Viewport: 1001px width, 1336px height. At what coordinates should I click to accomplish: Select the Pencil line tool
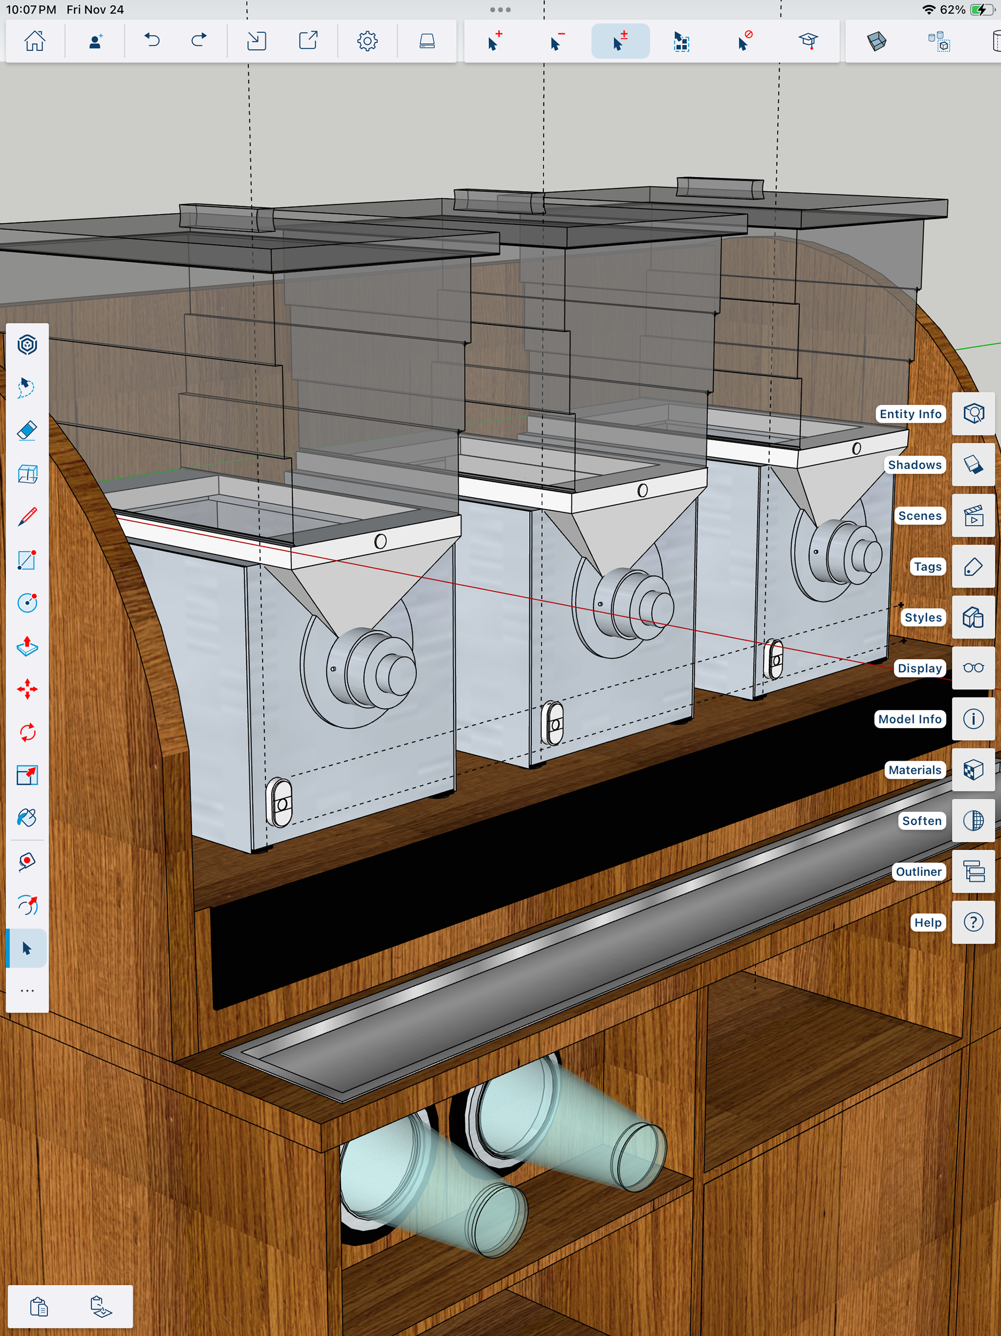(27, 517)
